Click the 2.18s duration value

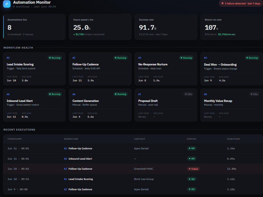coord(231,189)
